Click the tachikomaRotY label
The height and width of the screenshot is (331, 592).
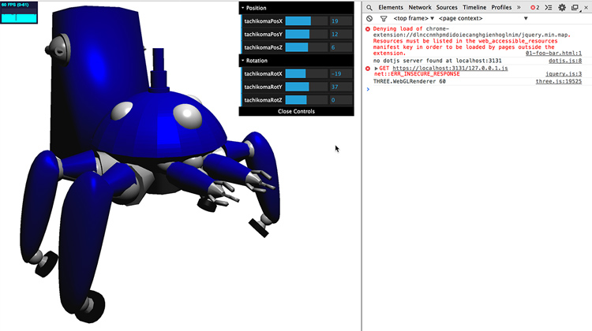pos(263,87)
